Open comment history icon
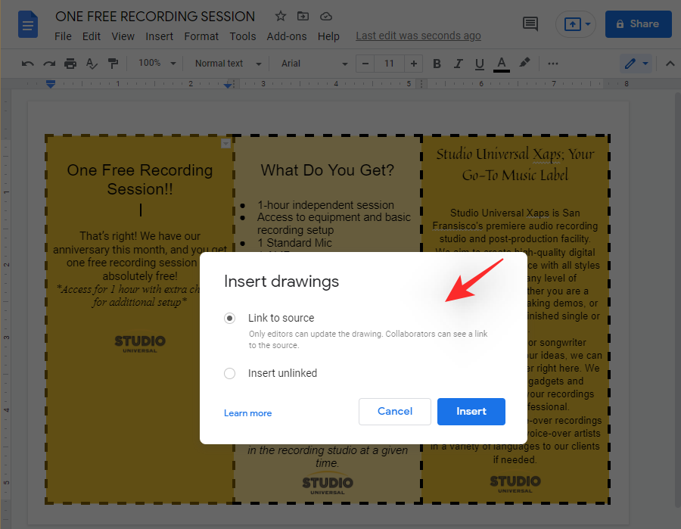The height and width of the screenshot is (529, 681). pyautogui.click(x=530, y=24)
